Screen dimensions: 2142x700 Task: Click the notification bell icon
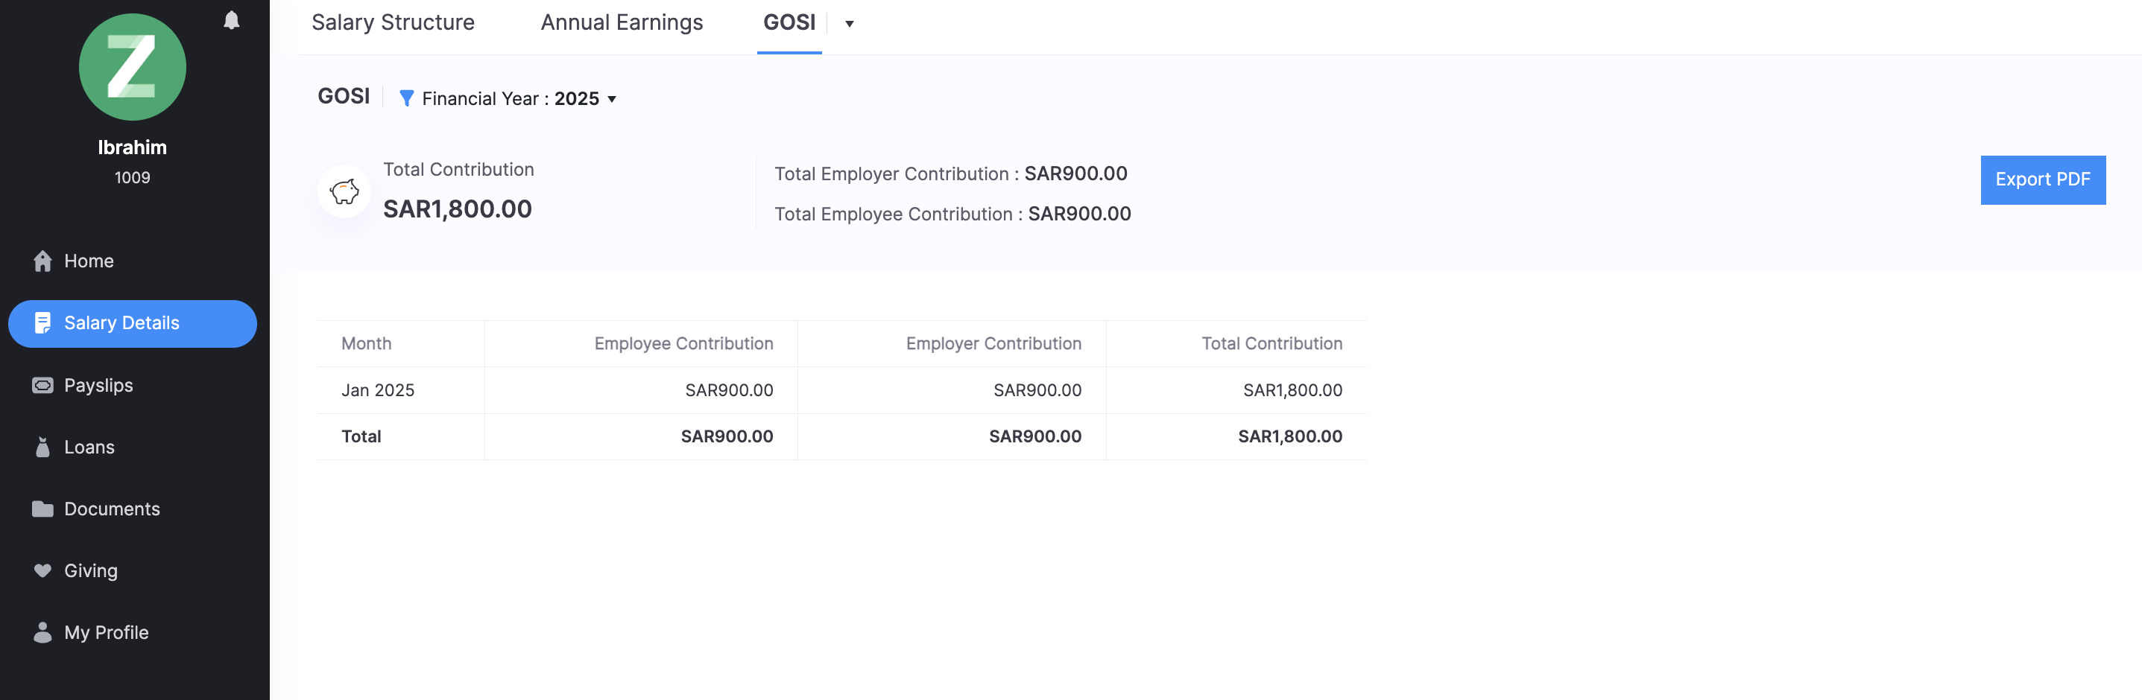[x=231, y=21]
